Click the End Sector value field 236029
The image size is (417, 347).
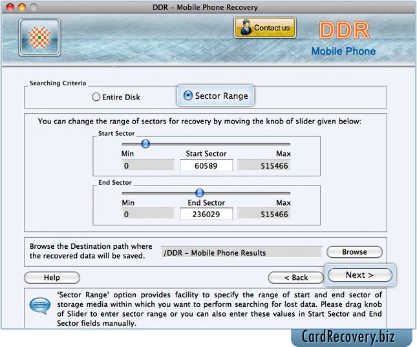point(206,215)
